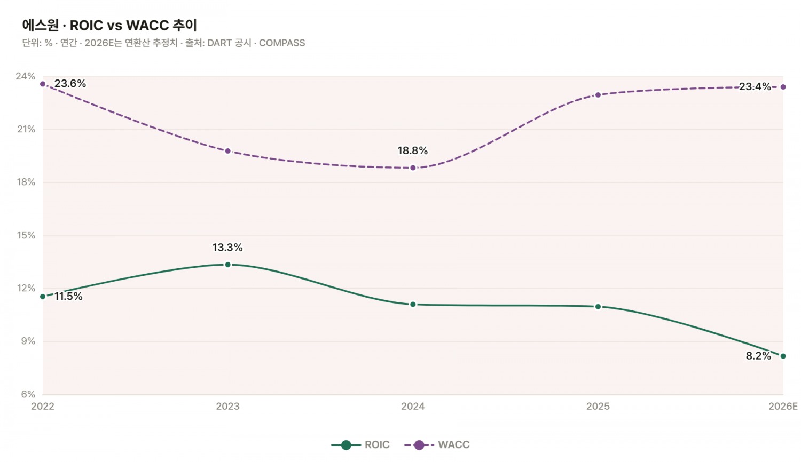Click the purple WACC legend marker
The image size is (801, 462).
(x=419, y=445)
